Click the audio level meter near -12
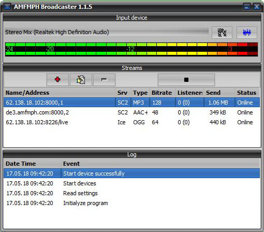 coord(130,49)
